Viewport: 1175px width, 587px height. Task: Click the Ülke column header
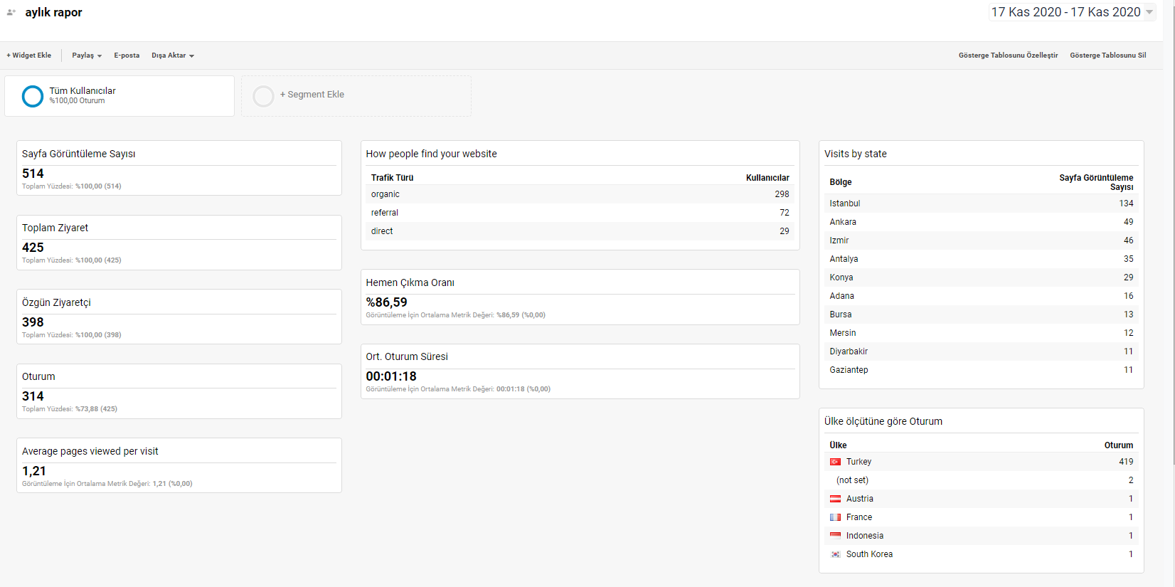(838, 445)
